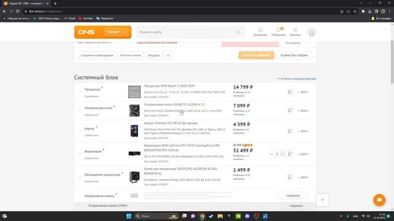Swap the Видеокарта item arrows icon

(x=290, y=154)
